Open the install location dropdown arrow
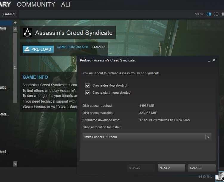Viewport: 224px width, 182px height. pos(208,137)
